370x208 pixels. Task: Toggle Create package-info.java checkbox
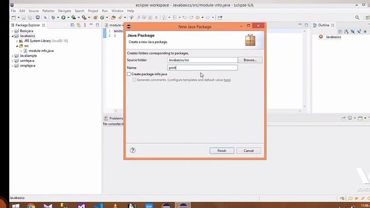tap(129, 74)
